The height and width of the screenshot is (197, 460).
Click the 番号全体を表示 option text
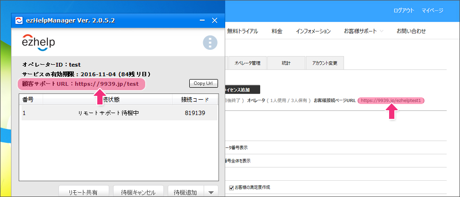pos(238,161)
